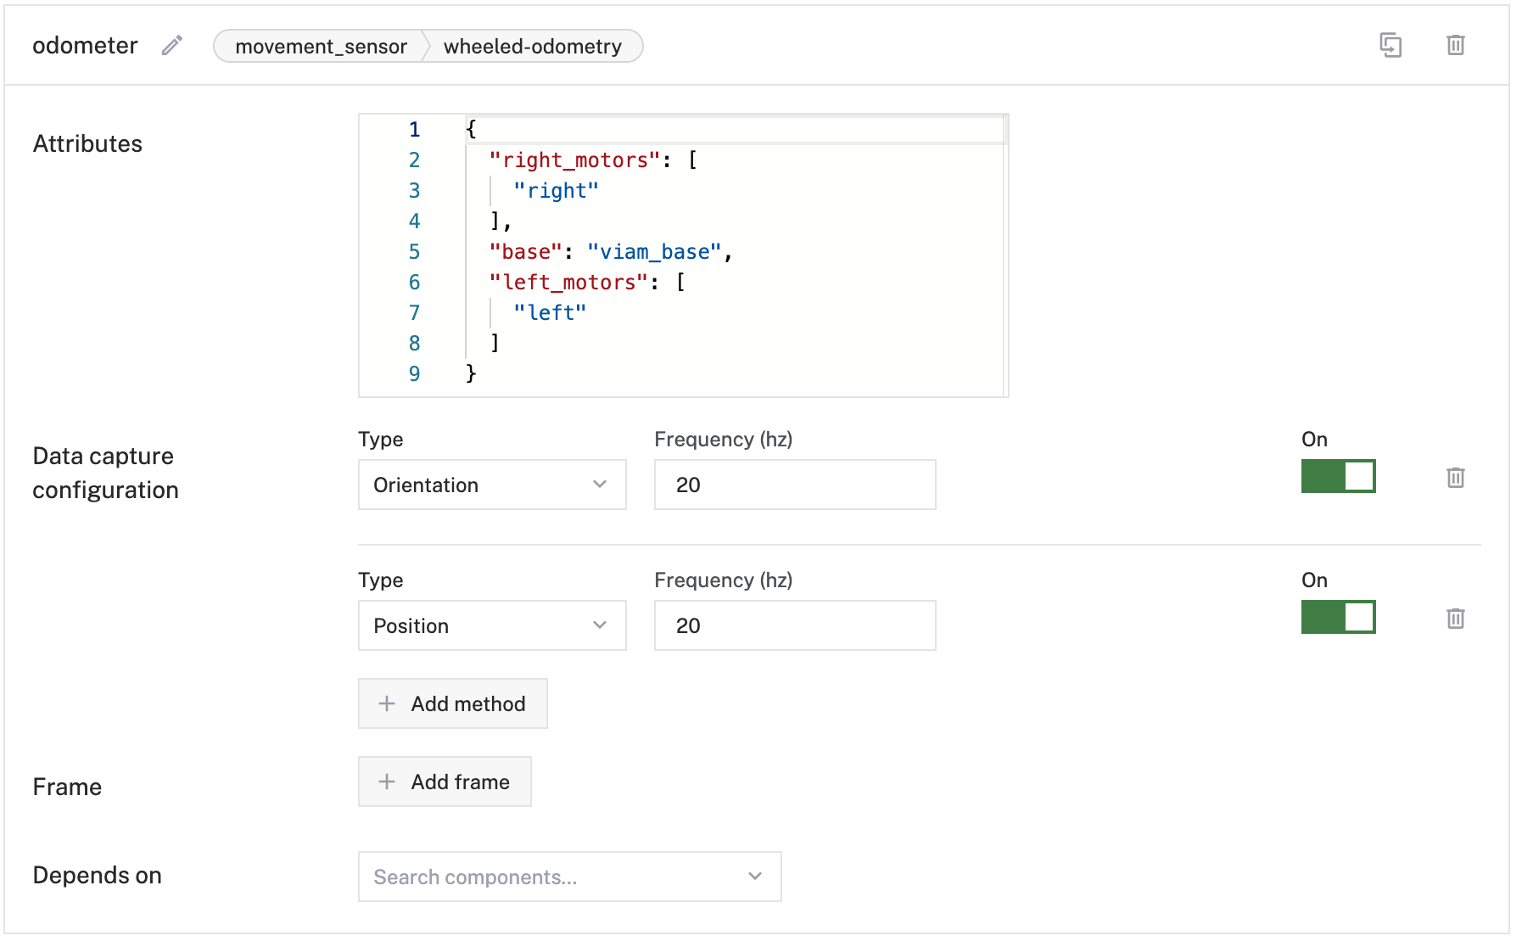Delete the odometer component with top trash icon
Viewport: 1522px width, 947px height.
[x=1455, y=45]
